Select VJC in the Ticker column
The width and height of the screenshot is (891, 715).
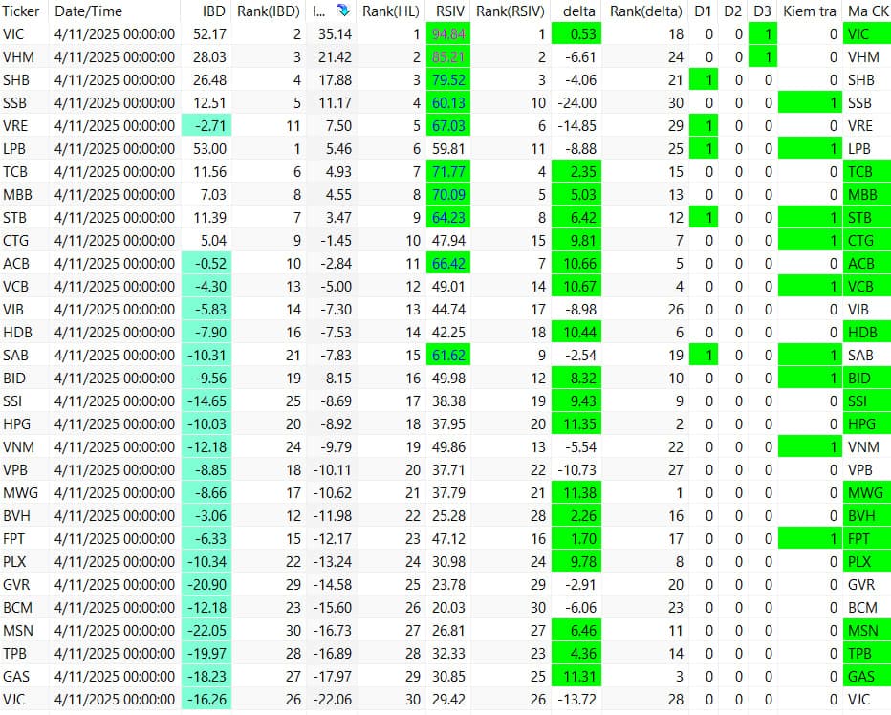point(14,699)
